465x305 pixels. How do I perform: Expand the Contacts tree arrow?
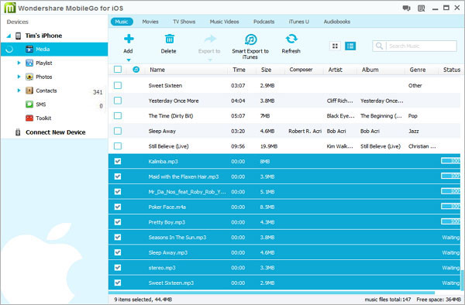19,91
